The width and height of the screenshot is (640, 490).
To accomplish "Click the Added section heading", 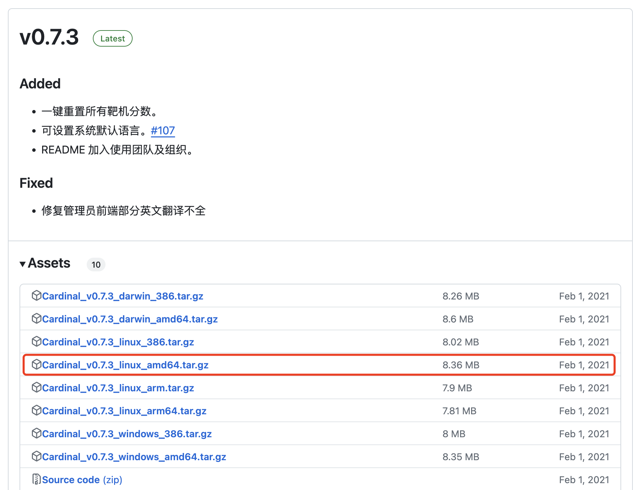I will click(40, 84).
